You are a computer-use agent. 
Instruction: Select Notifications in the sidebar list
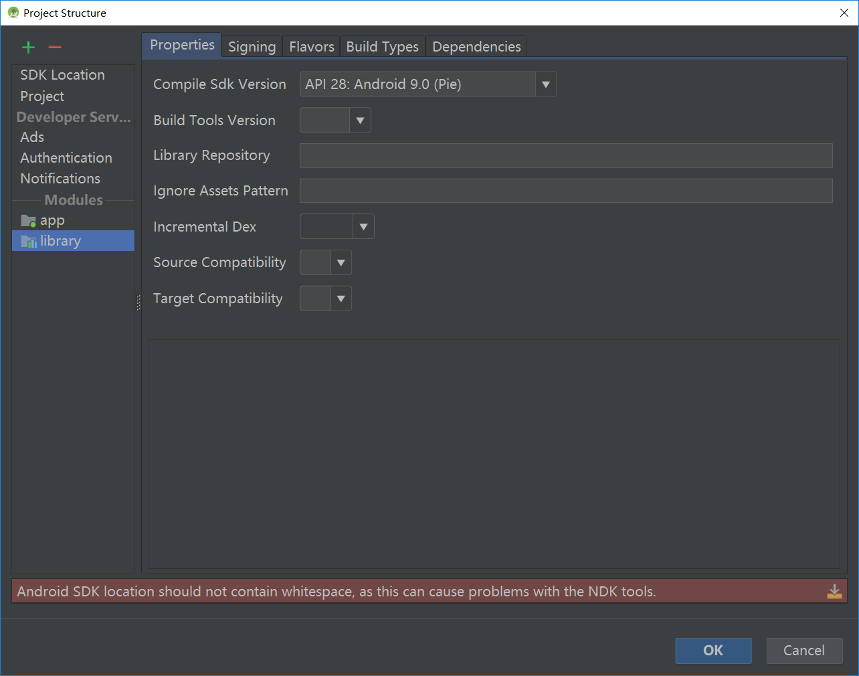coord(60,178)
